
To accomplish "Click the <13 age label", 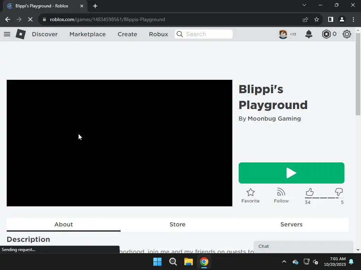I will pyautogui.click(x=293, y=34).
